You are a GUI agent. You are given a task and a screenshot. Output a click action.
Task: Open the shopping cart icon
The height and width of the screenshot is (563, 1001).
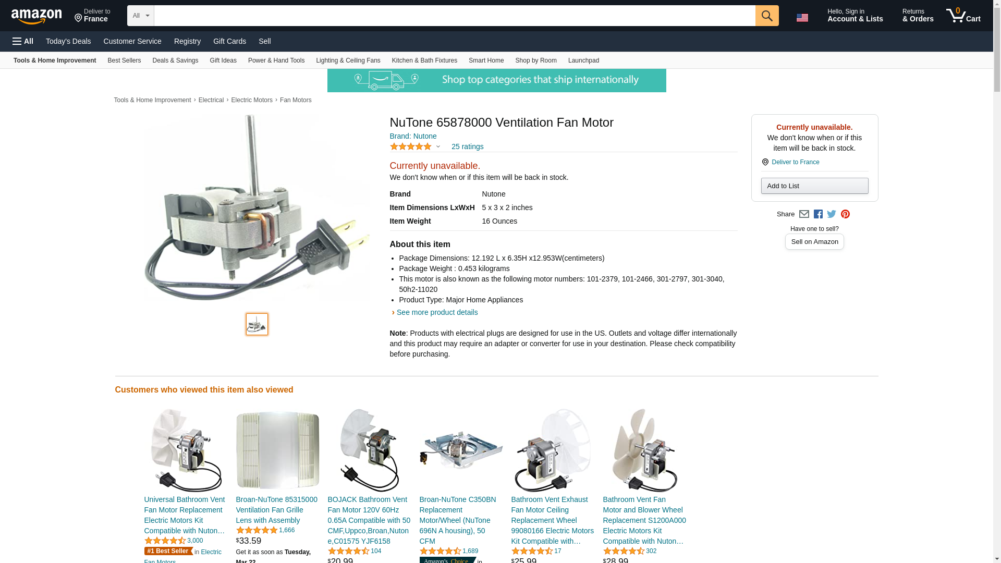963,16
